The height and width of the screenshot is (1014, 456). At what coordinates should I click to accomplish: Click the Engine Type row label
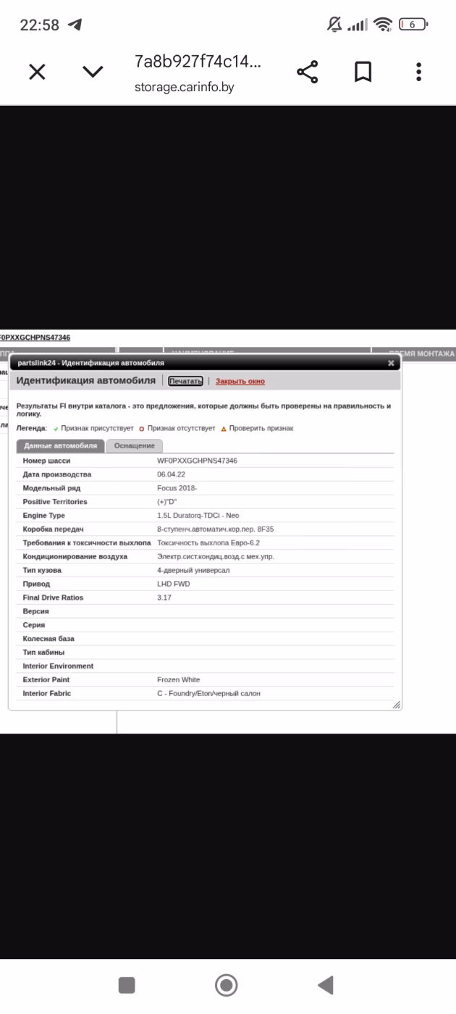click(44, 516)
